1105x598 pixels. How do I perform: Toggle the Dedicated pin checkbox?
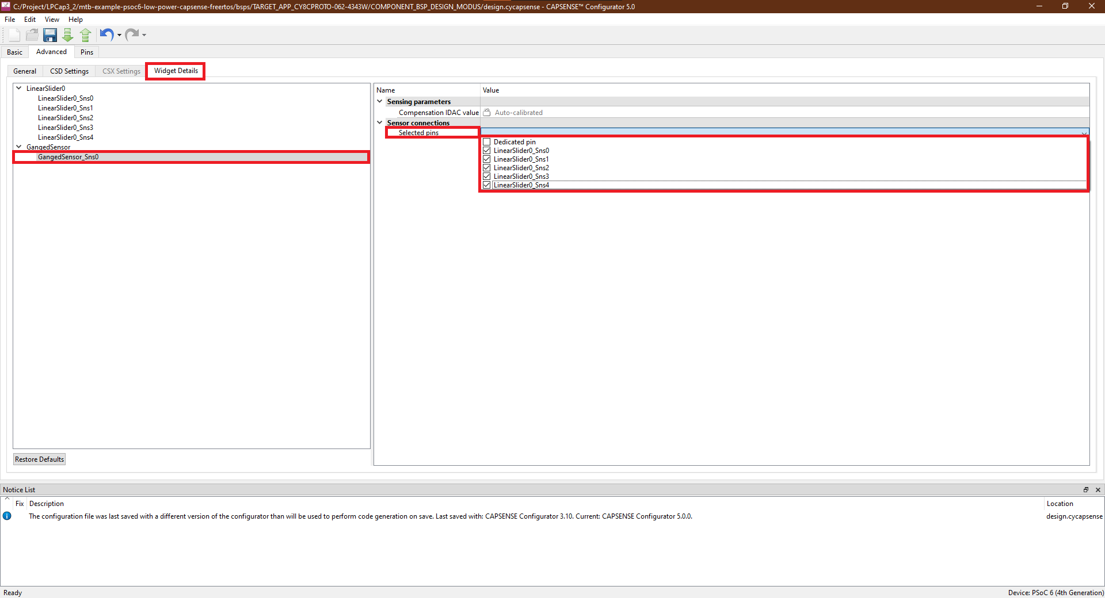(x=487, y=142)
